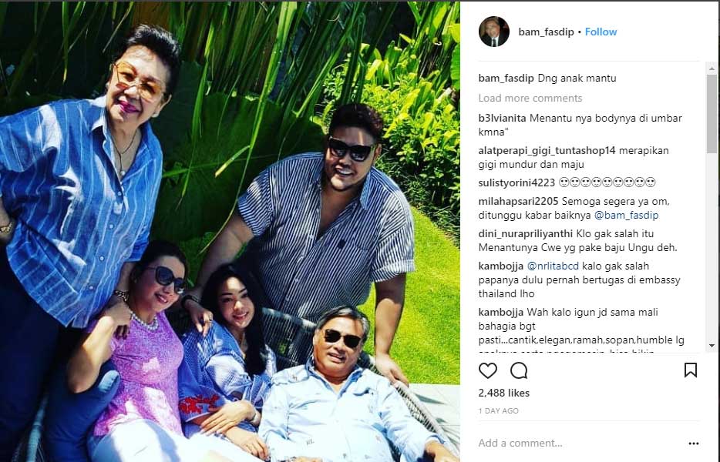Open the @bam_fasdip mention link
Screen dimensions: 720x462
click(x=626, y=215)
